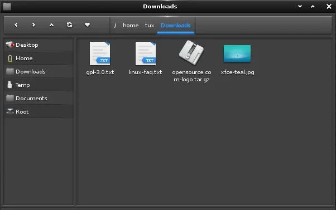Image resolution: width=336 pixels, height=210 pixels.
Task: Navigate up to the parent directory
Action: 51,25
